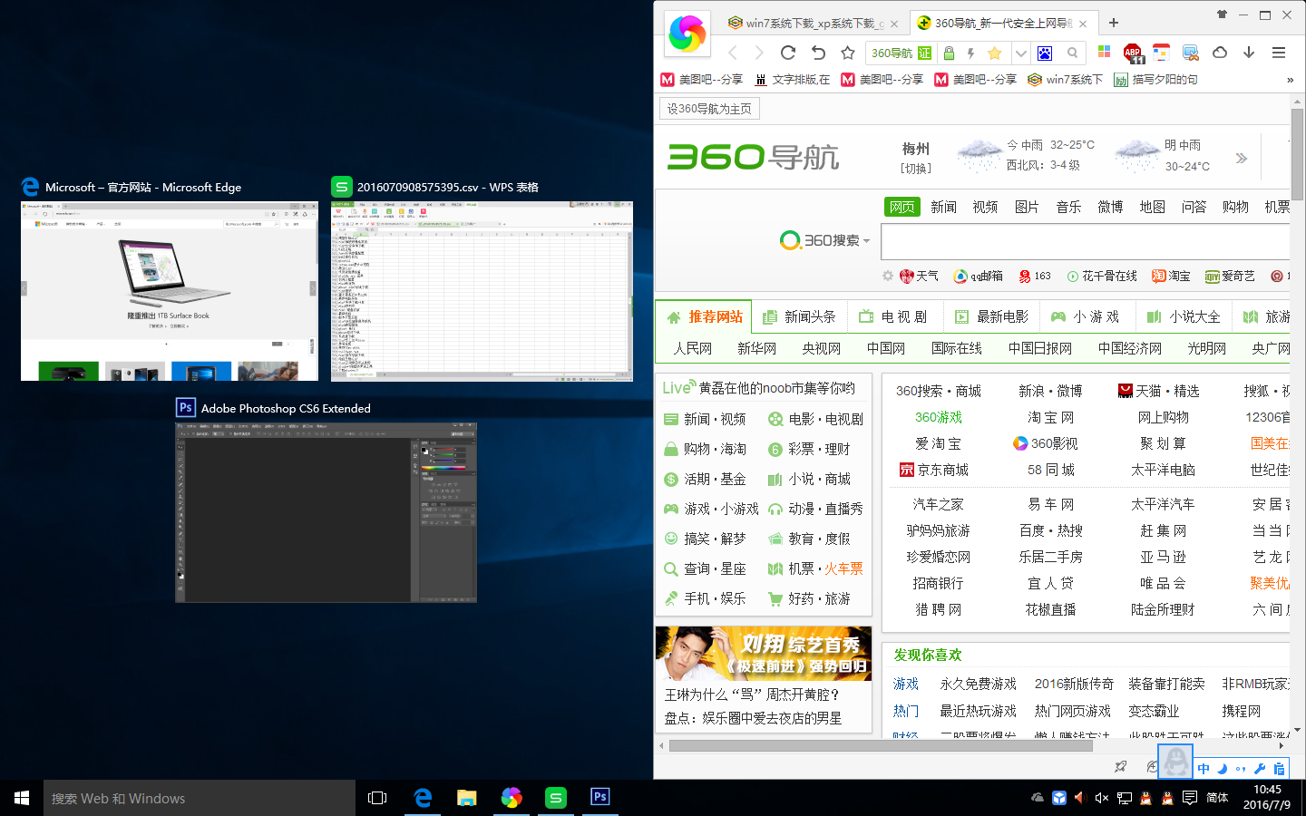The width and height of the screenshot is (1306, 816).
Task: Select the 新闻 category on 360 navigation
Action: (943, 207)
